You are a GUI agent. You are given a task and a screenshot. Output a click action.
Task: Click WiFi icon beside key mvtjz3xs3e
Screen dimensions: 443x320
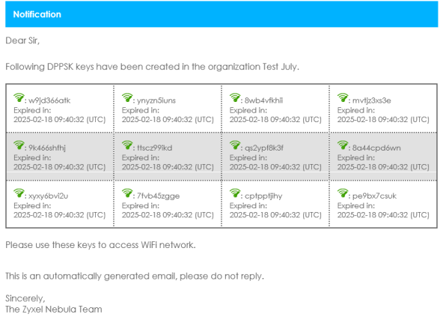(x=343, y=98)
